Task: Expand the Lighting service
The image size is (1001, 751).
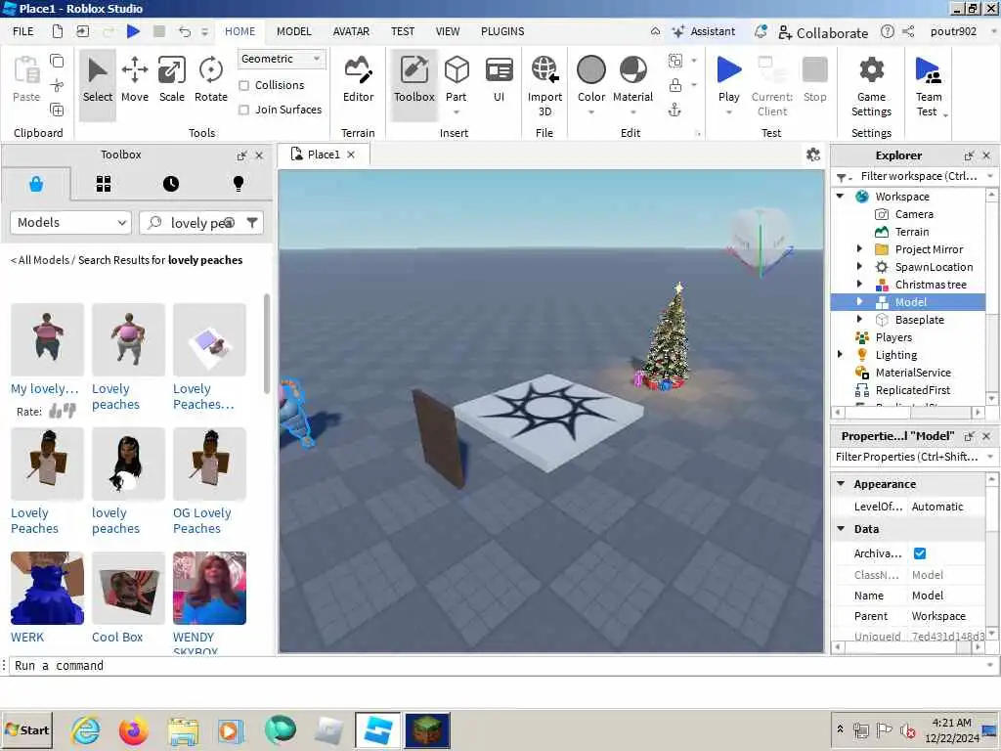Action: coord(840,354)
